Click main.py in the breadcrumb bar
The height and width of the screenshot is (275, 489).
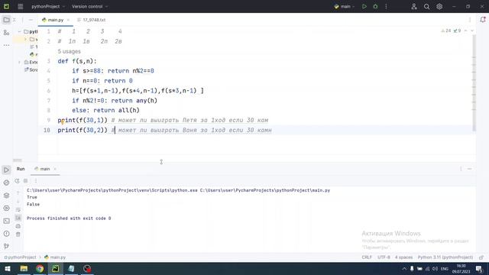pyautogui.click(x=55, y=257)
